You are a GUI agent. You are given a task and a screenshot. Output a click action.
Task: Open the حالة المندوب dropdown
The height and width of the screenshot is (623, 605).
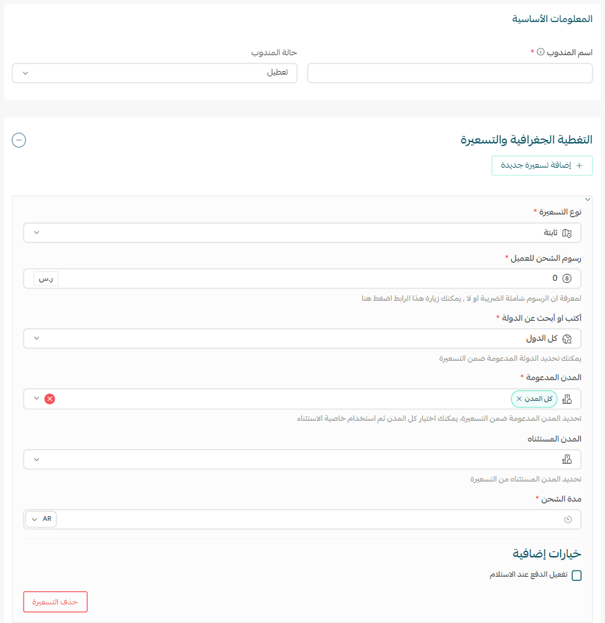[x=155, y=73]
